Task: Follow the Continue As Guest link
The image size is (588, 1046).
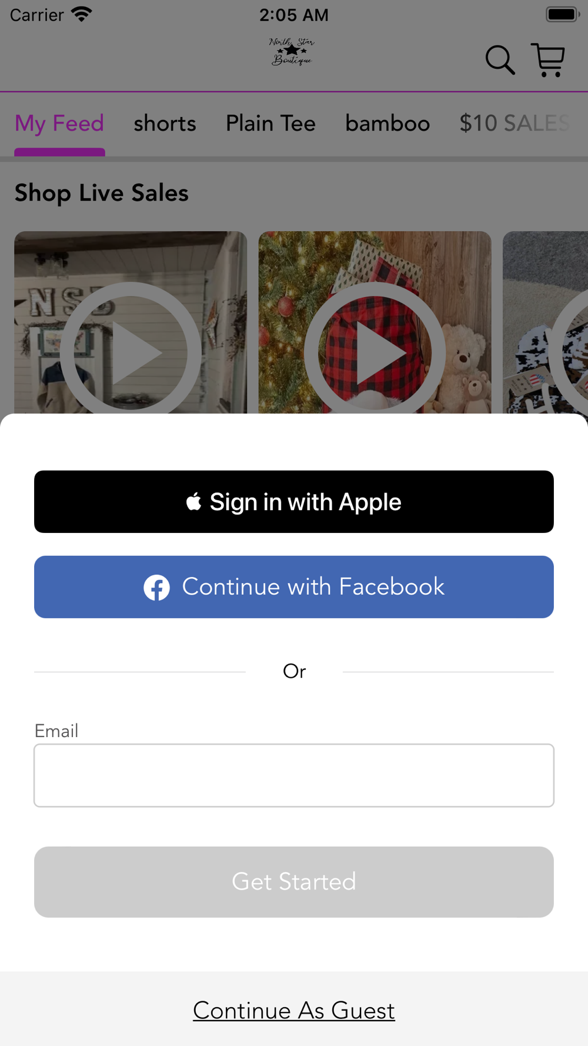Action: pyautogui.click(x=294, y=1010)
